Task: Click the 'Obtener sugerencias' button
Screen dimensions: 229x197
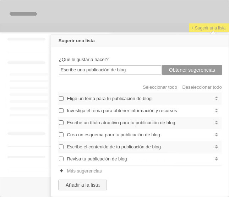Action: click(192, 70)
